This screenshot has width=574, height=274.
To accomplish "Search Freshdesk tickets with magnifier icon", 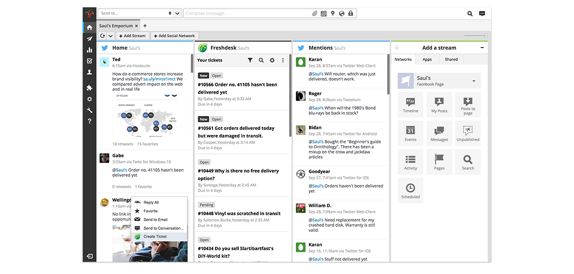I will pyautogui.click(x=261, y=60).
